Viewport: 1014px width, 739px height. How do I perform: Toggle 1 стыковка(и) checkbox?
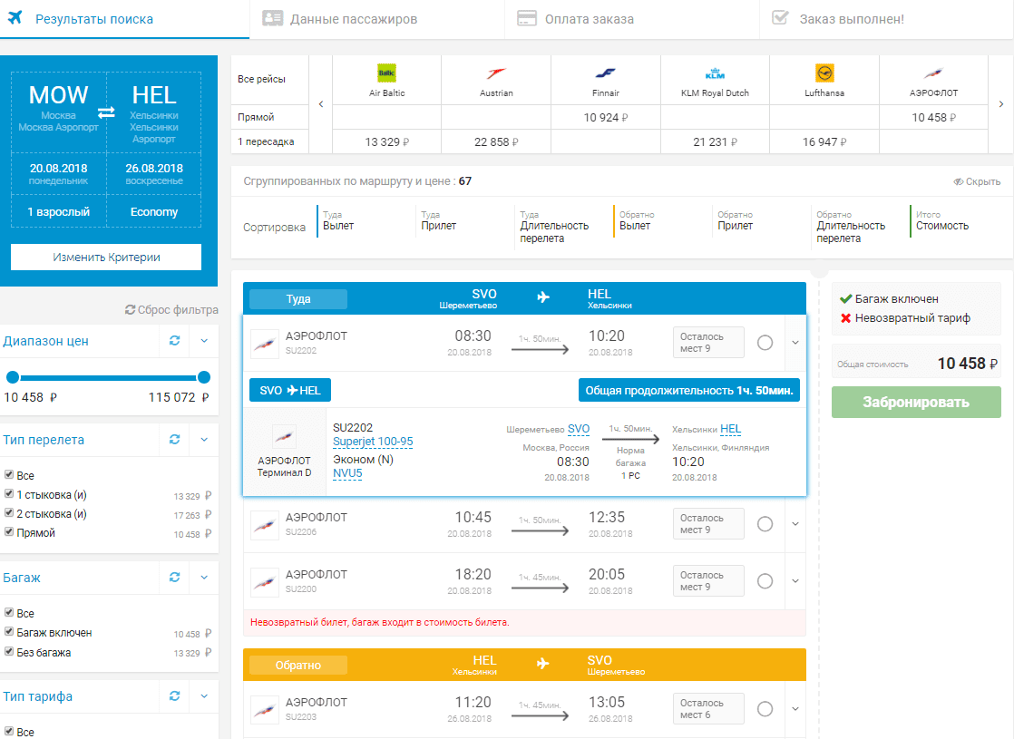(x=9, y=494)
